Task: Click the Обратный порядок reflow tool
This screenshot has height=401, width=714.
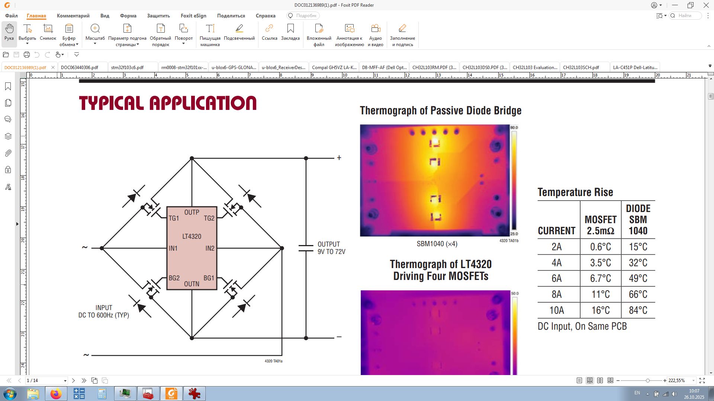Action: [x=161, y=35]
